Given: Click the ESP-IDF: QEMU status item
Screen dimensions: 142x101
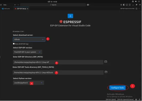Looking at the screenshot, I should [111, 99].
